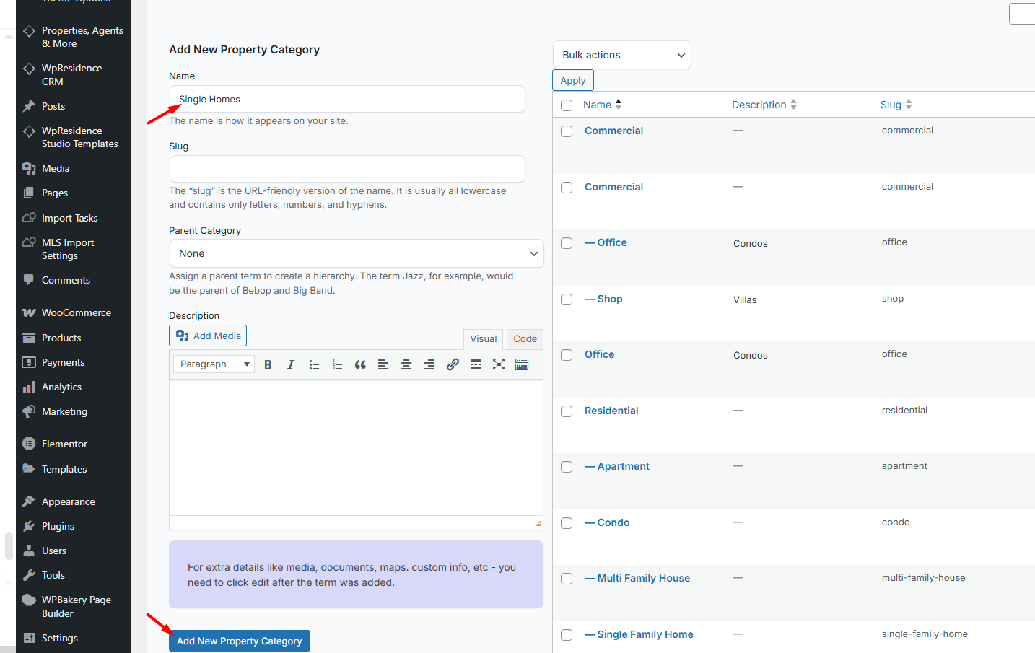The width and height of the screenshot is (1035, 653).
Task: Show the toolbar toggle keyboard icon
Action: pos(522,364)
